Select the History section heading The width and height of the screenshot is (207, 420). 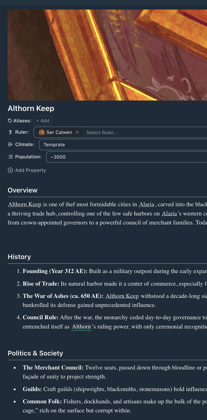click(19, 257)
